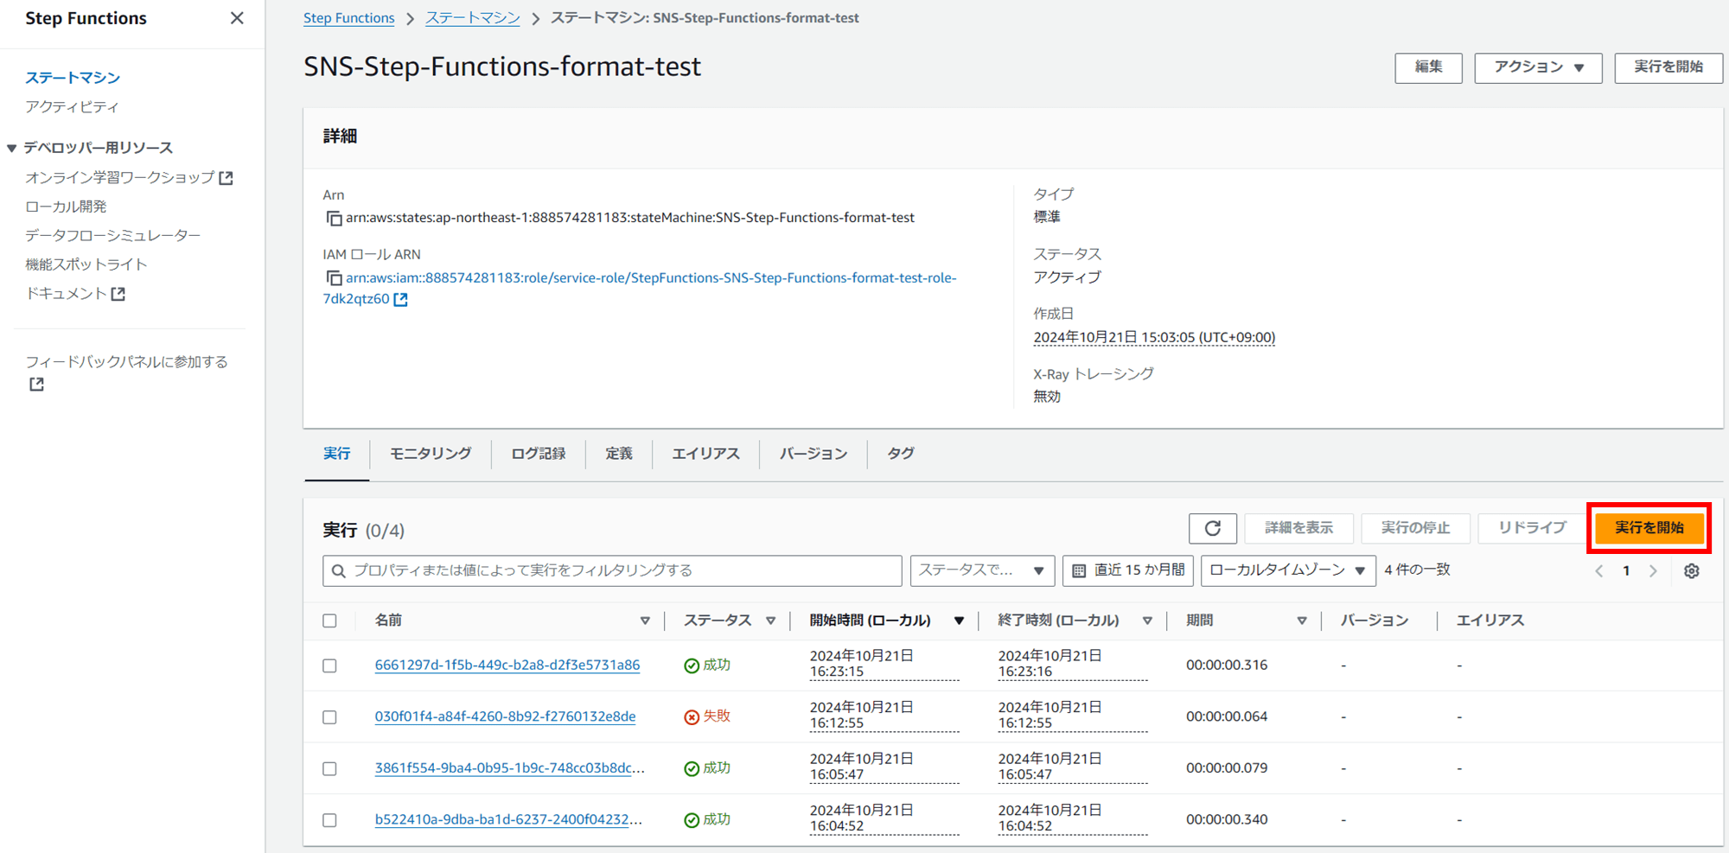This screenshot has height=853, width=1729.
Task: Click the 実行の停止 button
Action: point(1415,528)
